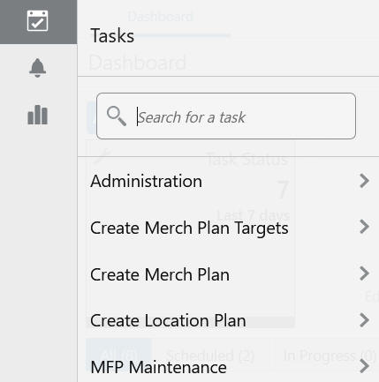Expand the Create Merch Plan chevron

click(364, 273)
